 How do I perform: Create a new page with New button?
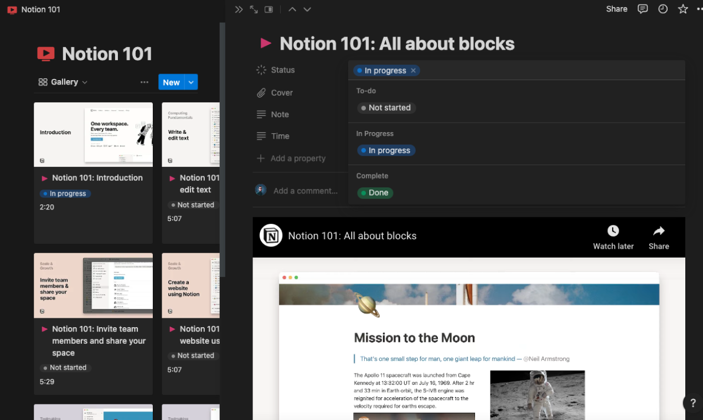(x=171, y=82)
